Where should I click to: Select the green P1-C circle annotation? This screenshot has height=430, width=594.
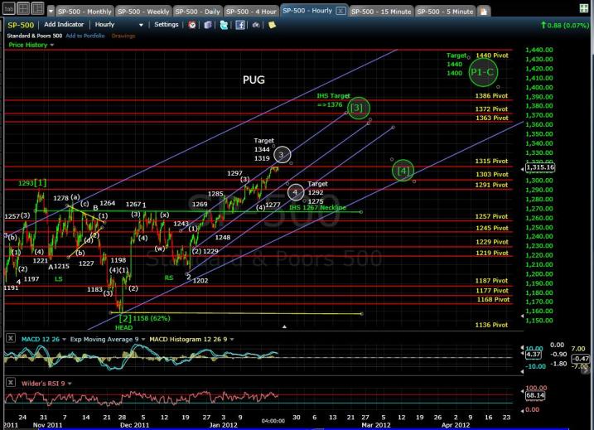coord(483,72)
